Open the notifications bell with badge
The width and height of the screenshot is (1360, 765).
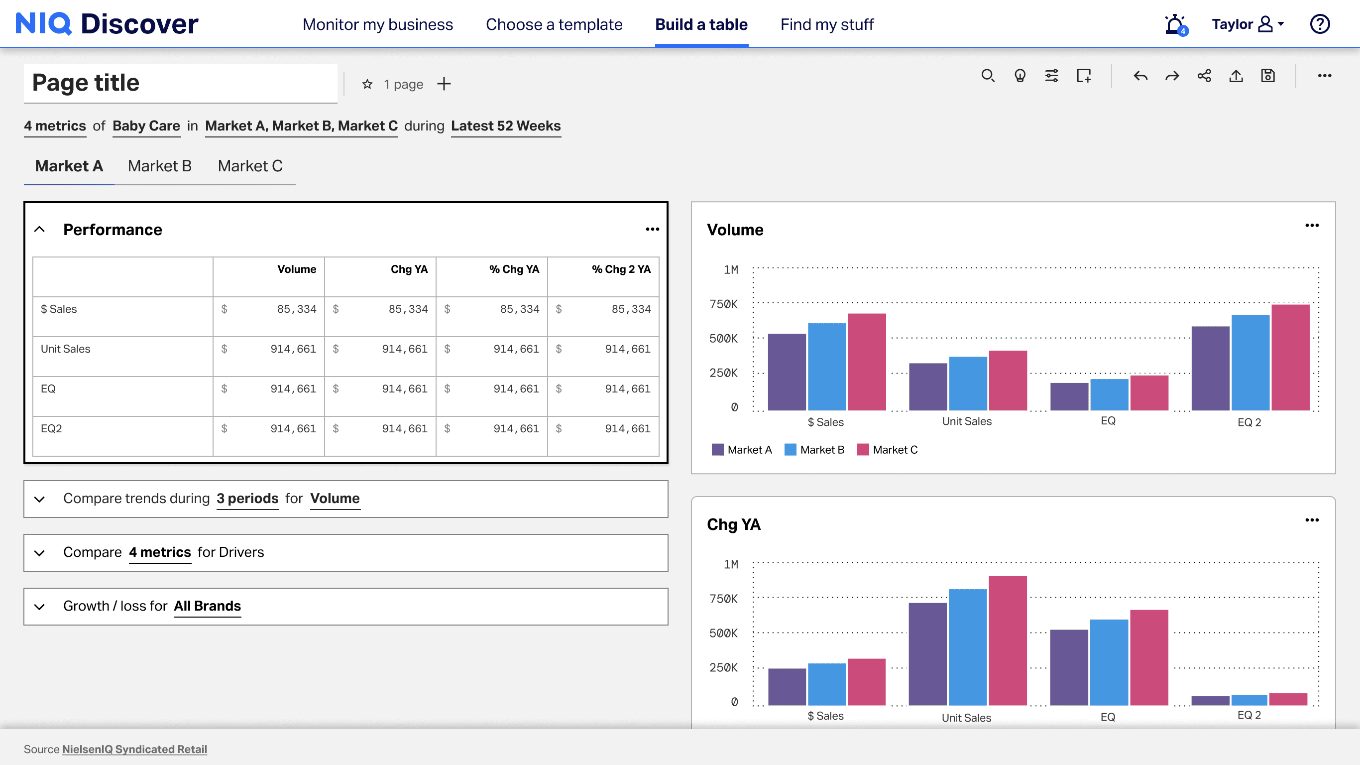1175,24
